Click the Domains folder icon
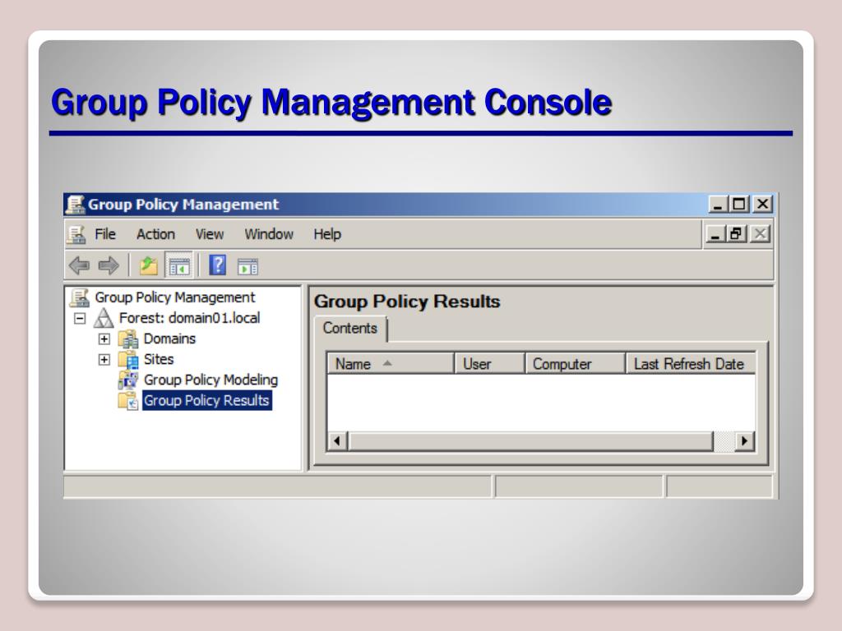 128,339
